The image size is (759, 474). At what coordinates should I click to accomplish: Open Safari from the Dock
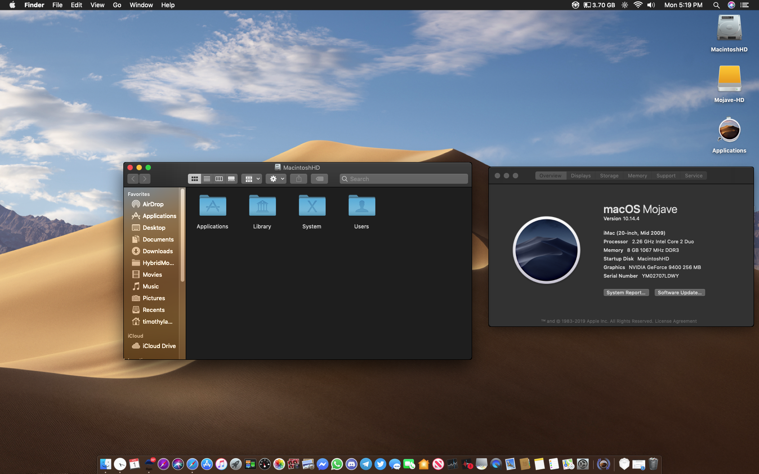tap(192, 464)
